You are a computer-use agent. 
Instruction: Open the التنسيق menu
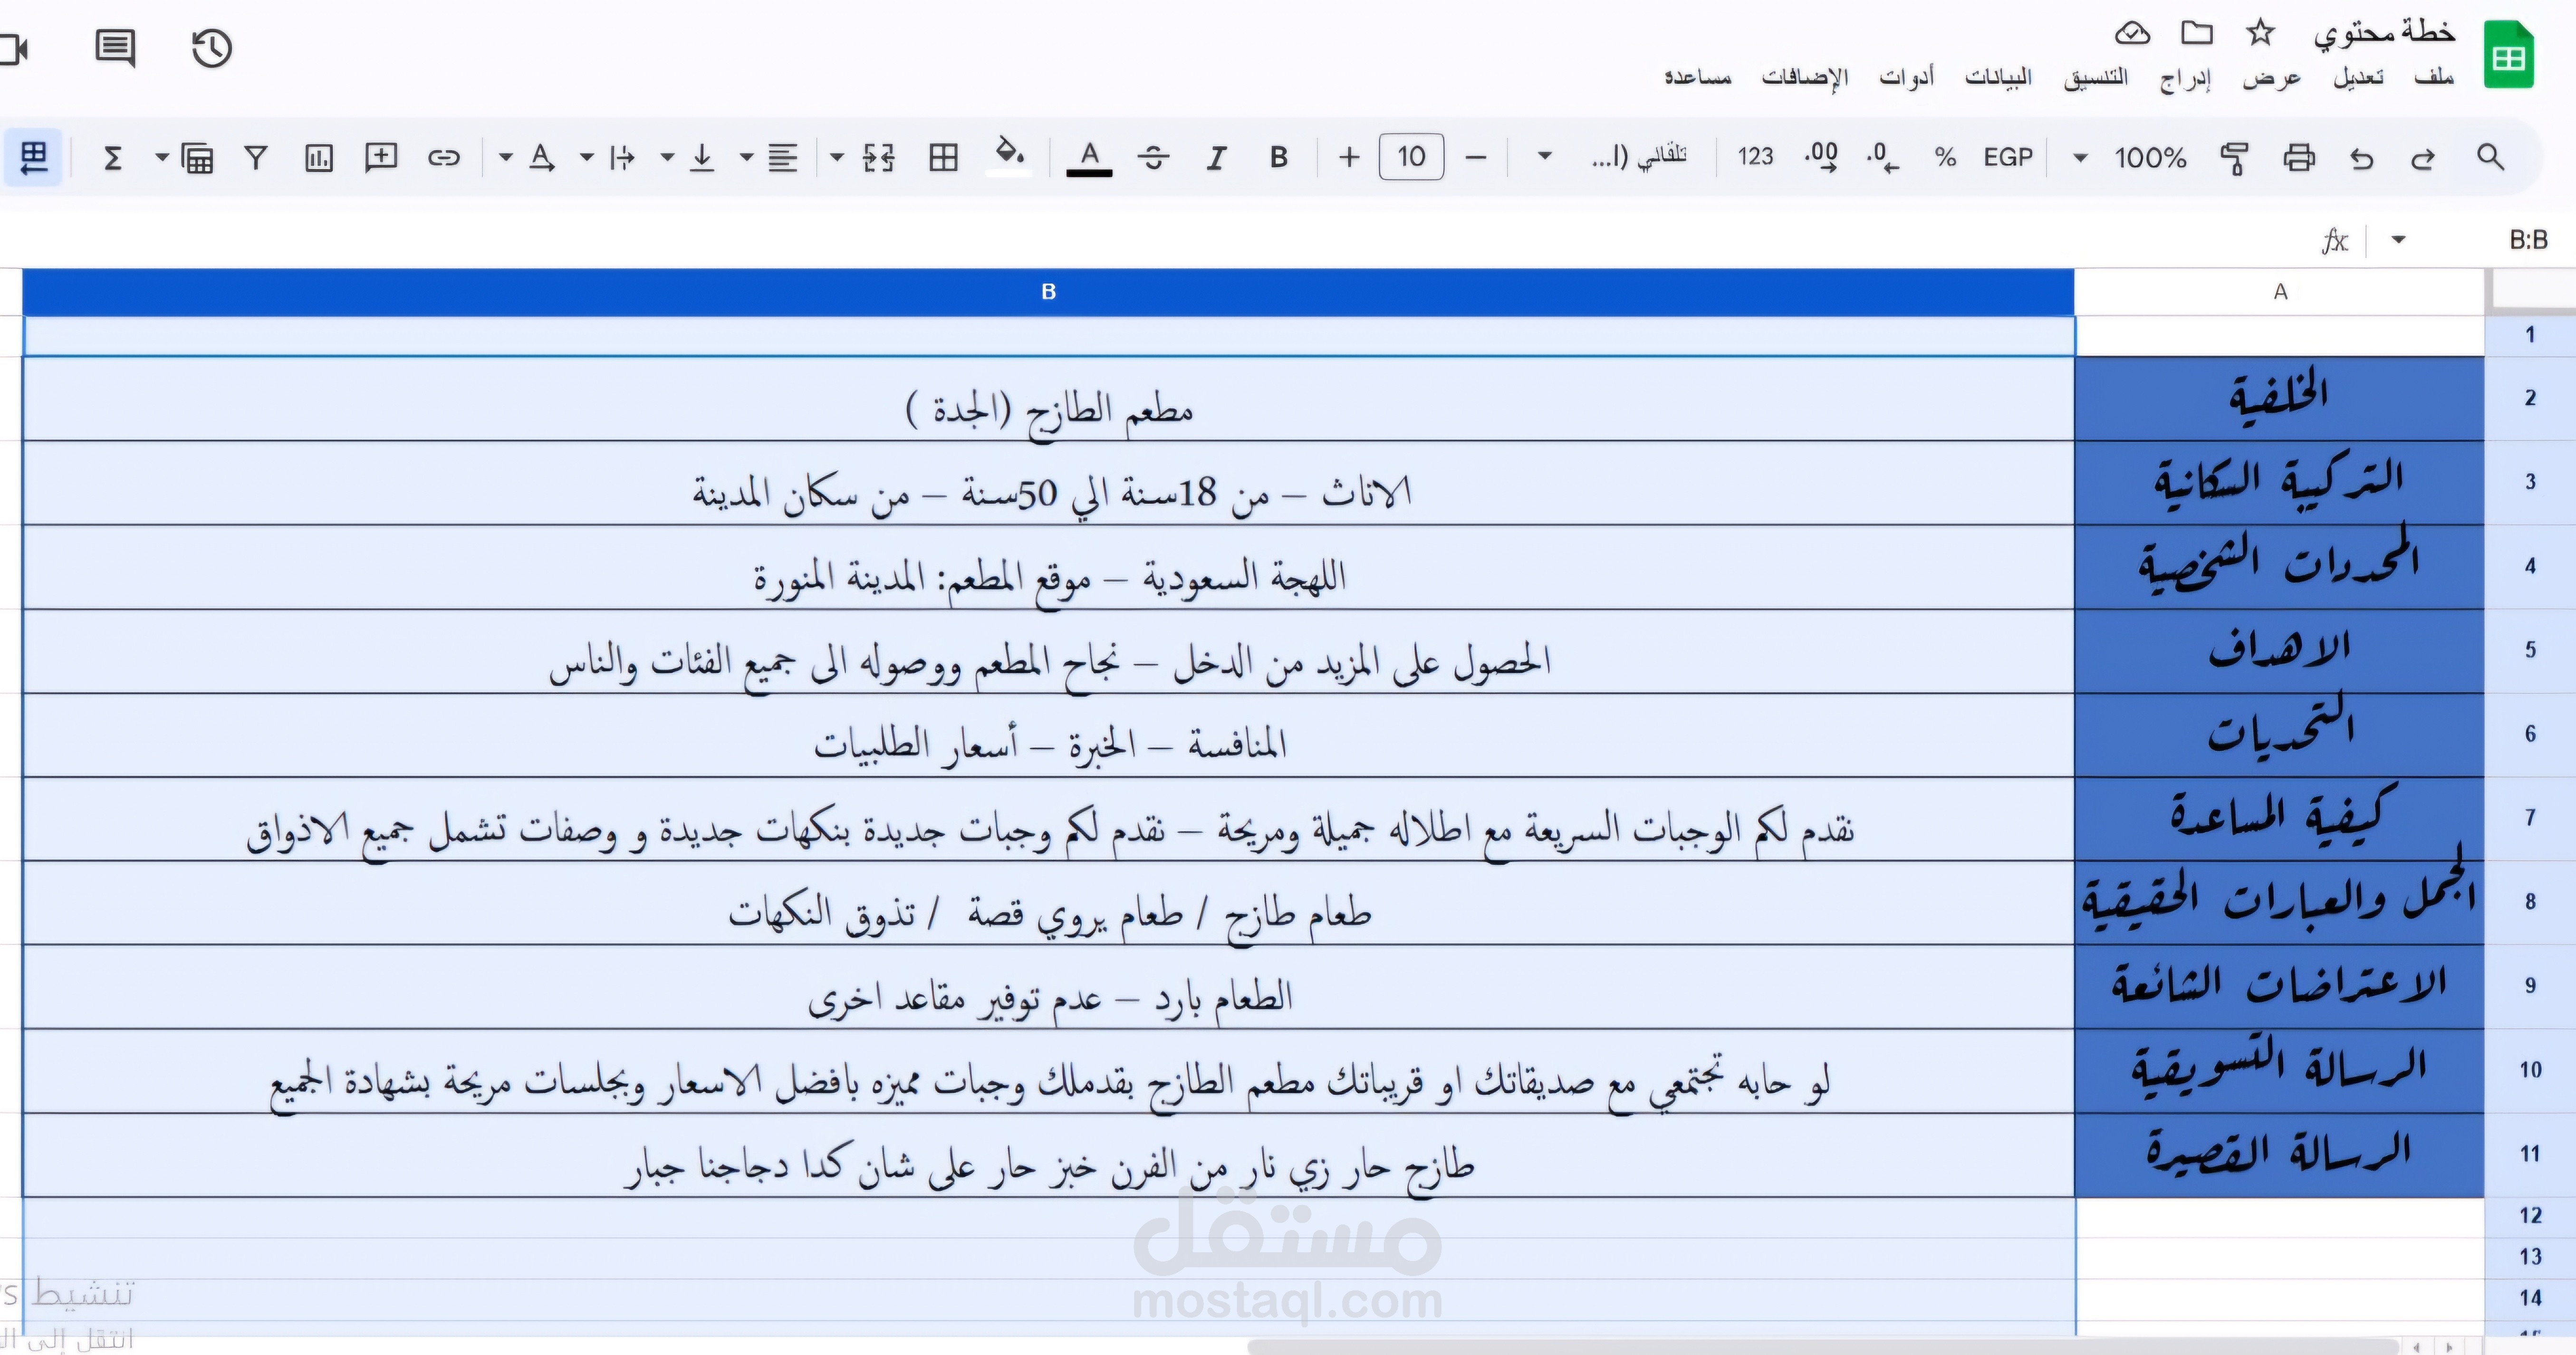click(2095, 77)
